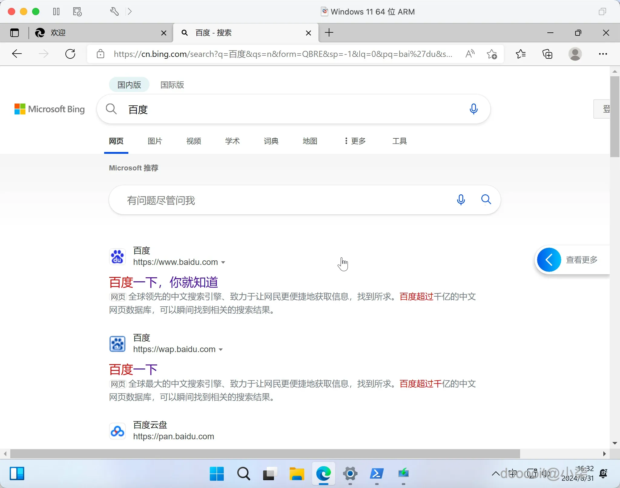Open the browser profile icon
Viewport: 620px width, 488px height.
tap(575, 54)
